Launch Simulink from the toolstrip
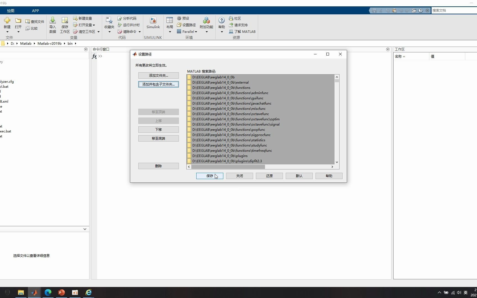This screenshot has width=477, height=298. click(153, 23)
